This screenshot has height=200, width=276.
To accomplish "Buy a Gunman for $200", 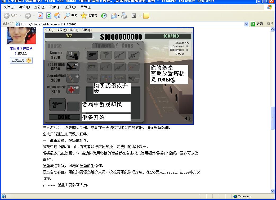I will [x=73, y=55].
